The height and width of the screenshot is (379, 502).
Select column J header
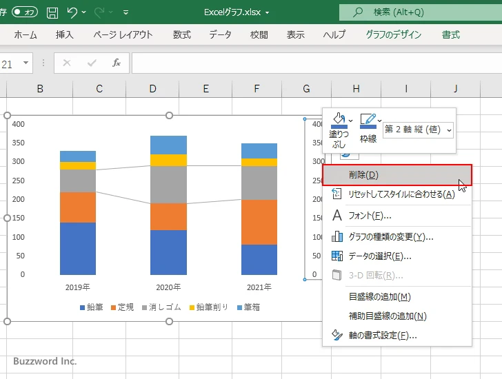(456, 89)
